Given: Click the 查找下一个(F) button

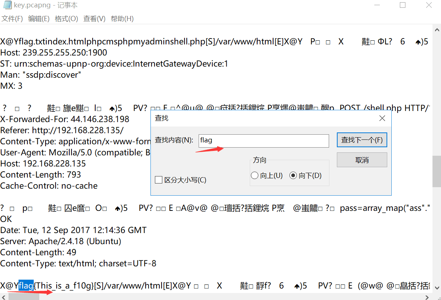Looking at the screenshot, I should click(362, 140).
